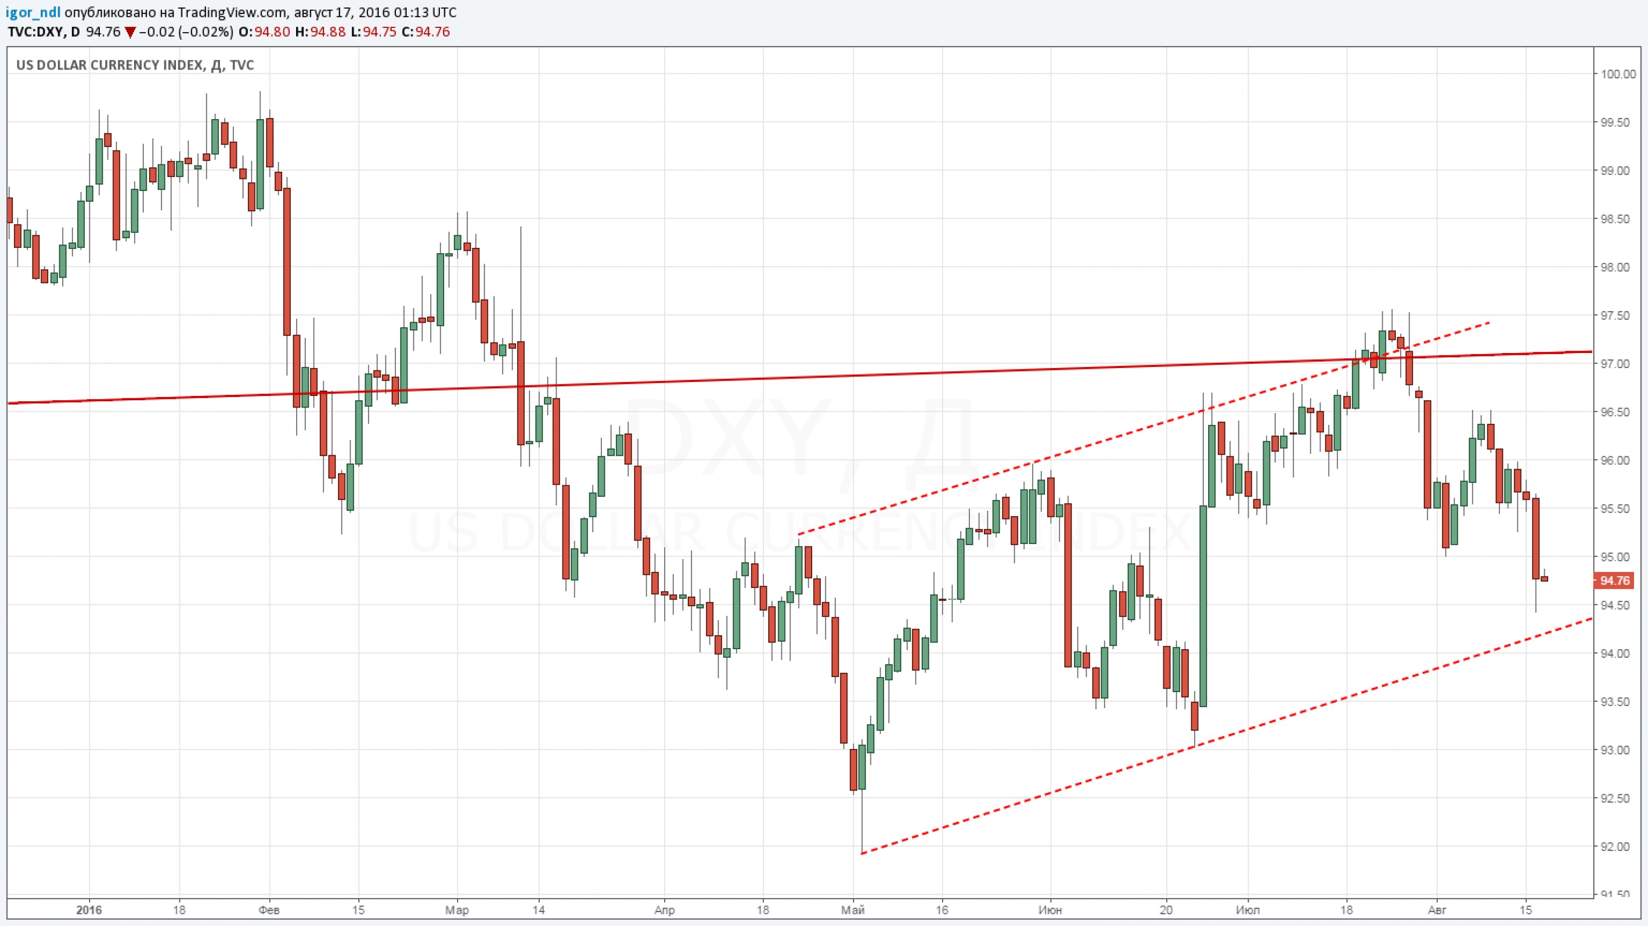Click the igor_ndl author link
The height and width of the screenshot is (926, 1648).
pyautogui.click(x=34, y=13)
